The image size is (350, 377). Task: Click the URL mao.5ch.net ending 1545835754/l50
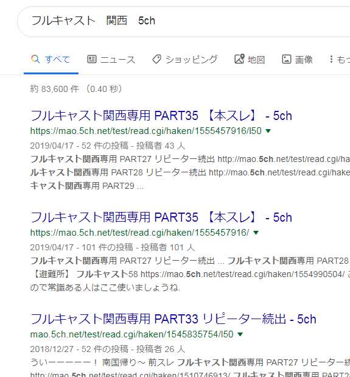coord(132,334)
